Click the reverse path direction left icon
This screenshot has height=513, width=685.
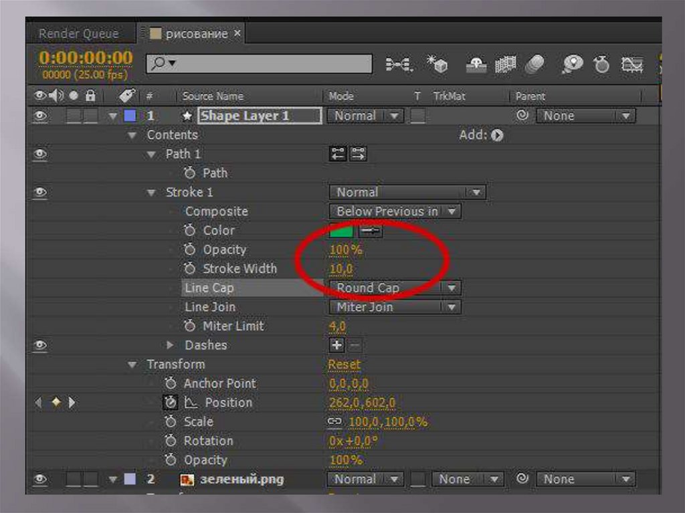(337, 154)
